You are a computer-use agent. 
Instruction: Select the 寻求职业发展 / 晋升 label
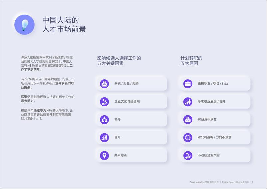pos(211,101)
